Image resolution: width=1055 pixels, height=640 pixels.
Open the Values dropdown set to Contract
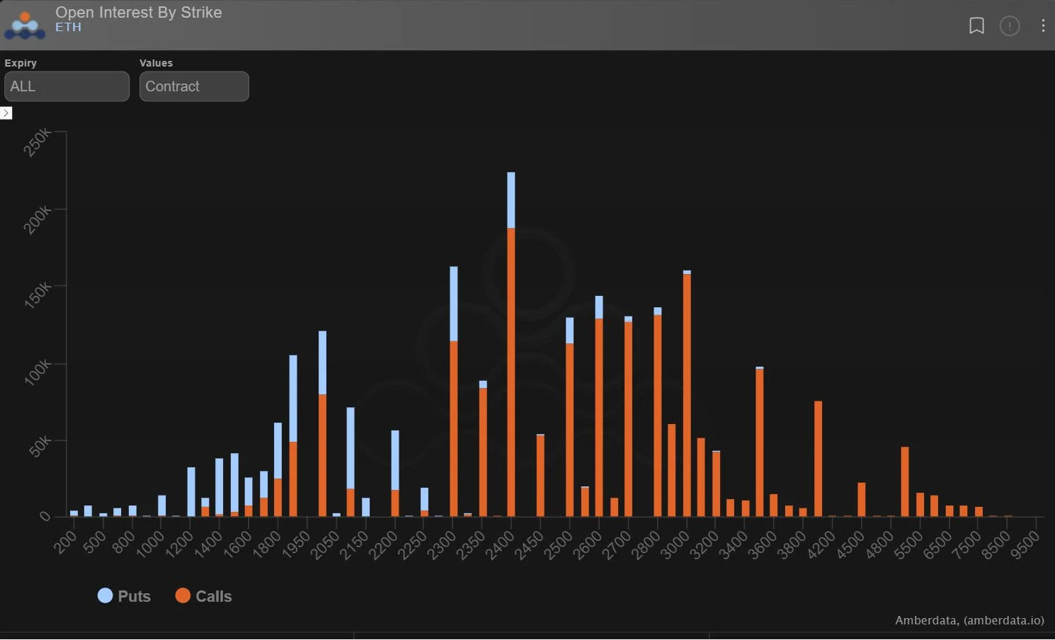pos(194,86)
